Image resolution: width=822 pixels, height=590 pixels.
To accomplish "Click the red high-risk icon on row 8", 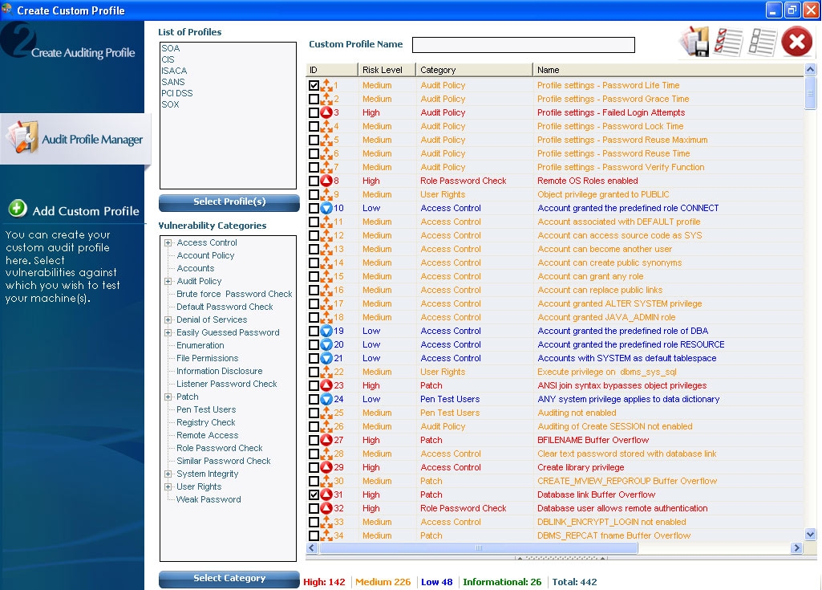I will pyautogui.click(x=326, y=181).
